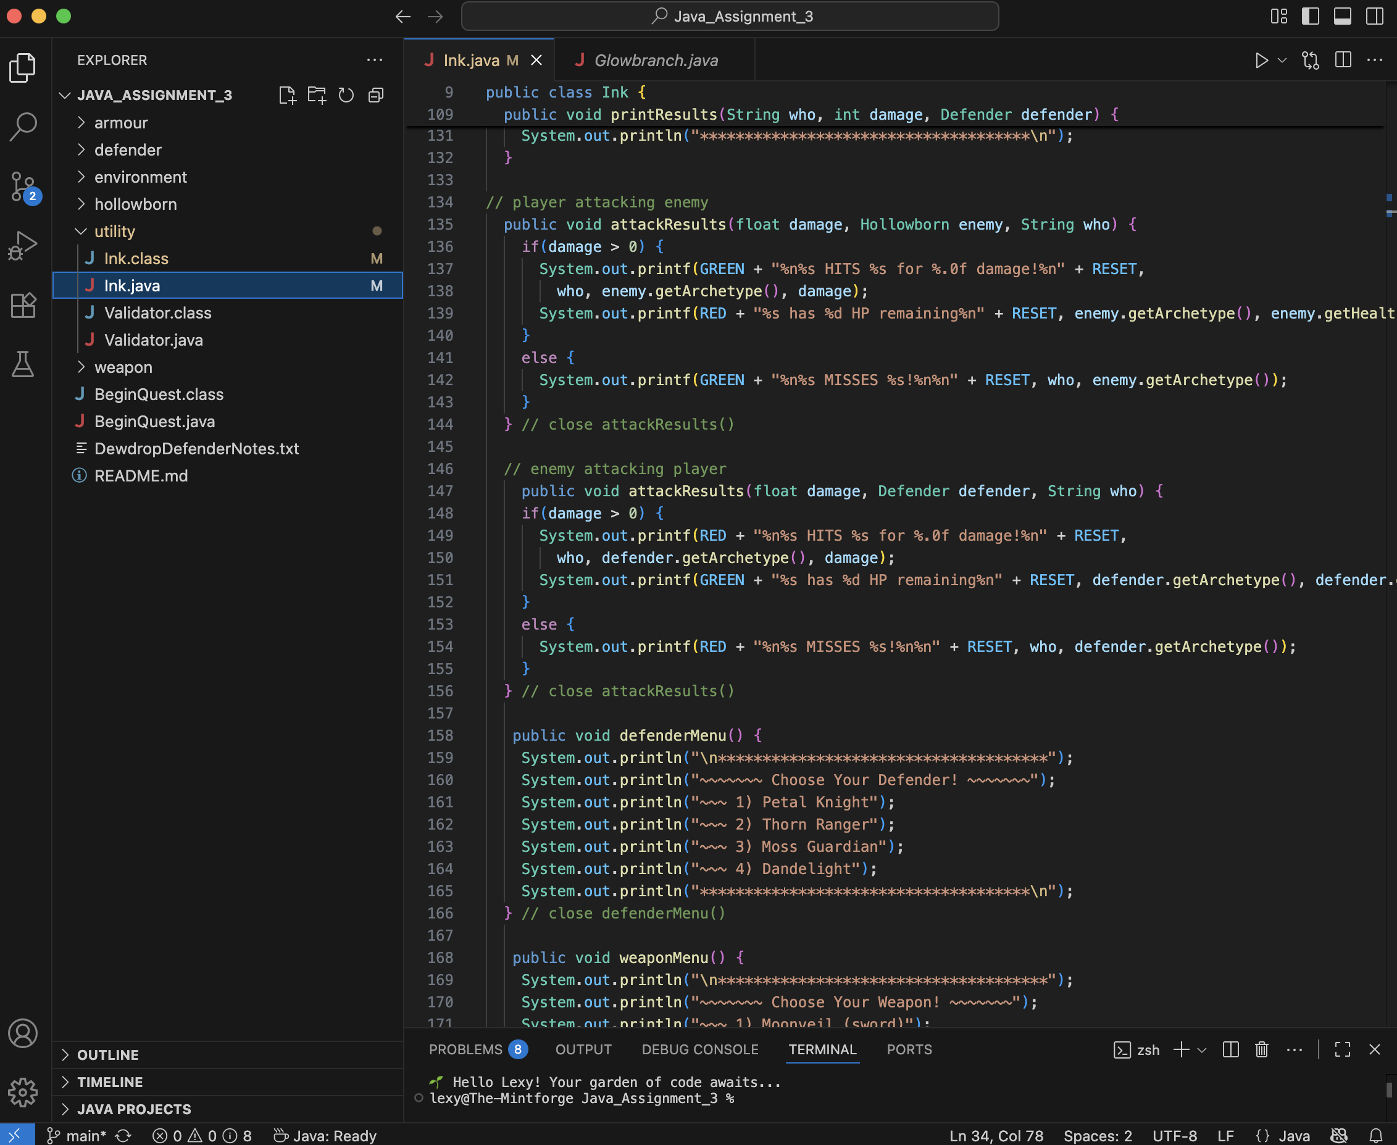
Task: Create a new file in the Explorer
Action: tap(288, 95)
